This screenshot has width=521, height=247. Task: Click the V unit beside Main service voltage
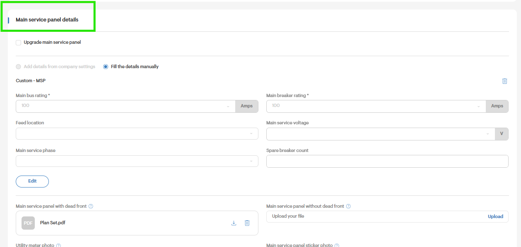[502, 134]
